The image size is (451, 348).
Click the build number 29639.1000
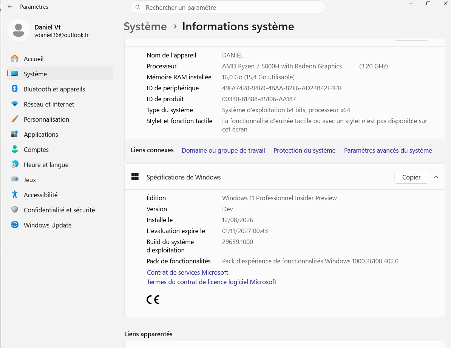(238, 242)
